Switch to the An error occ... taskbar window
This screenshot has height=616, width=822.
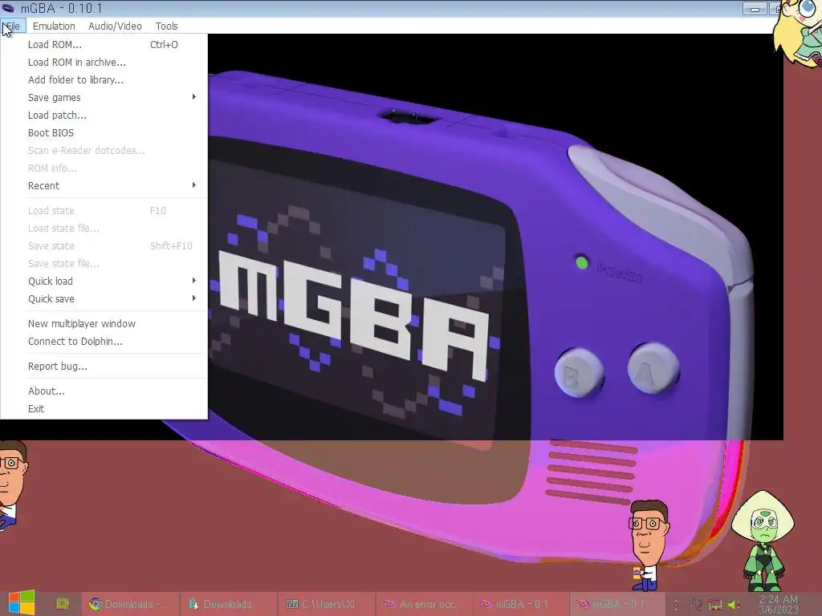[424, 604]
